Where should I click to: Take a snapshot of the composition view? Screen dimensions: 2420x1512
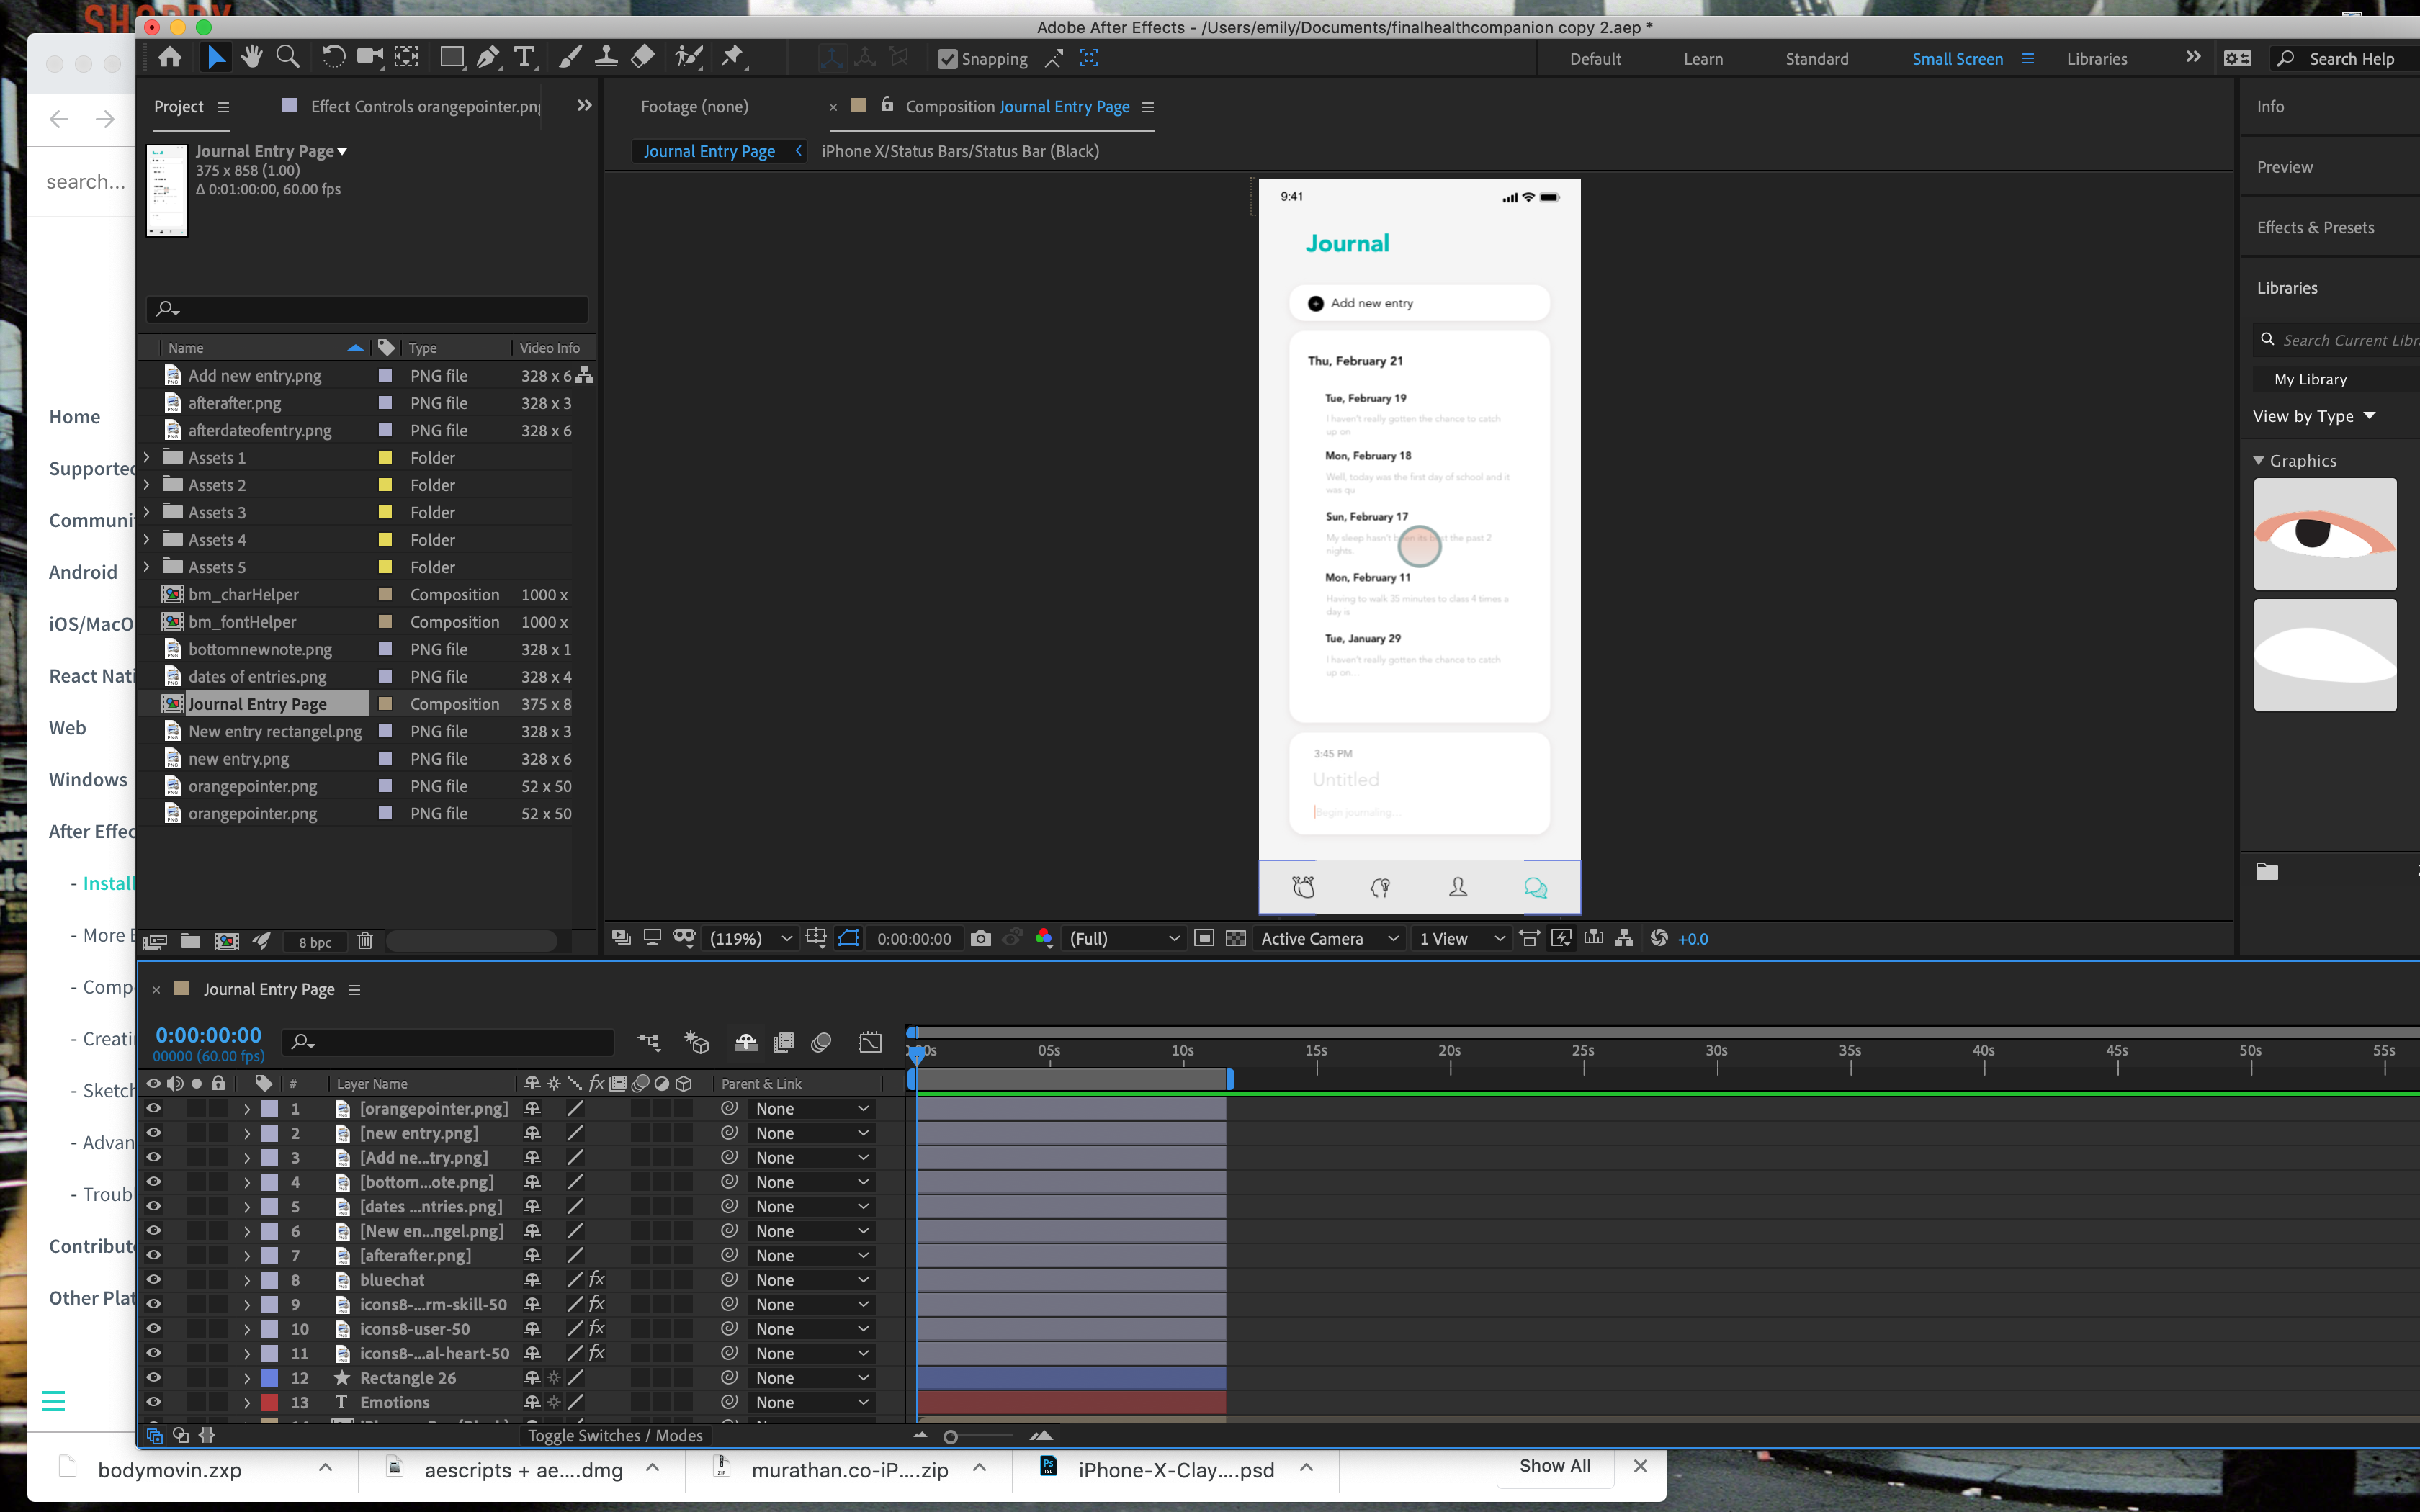coord(981,938)
